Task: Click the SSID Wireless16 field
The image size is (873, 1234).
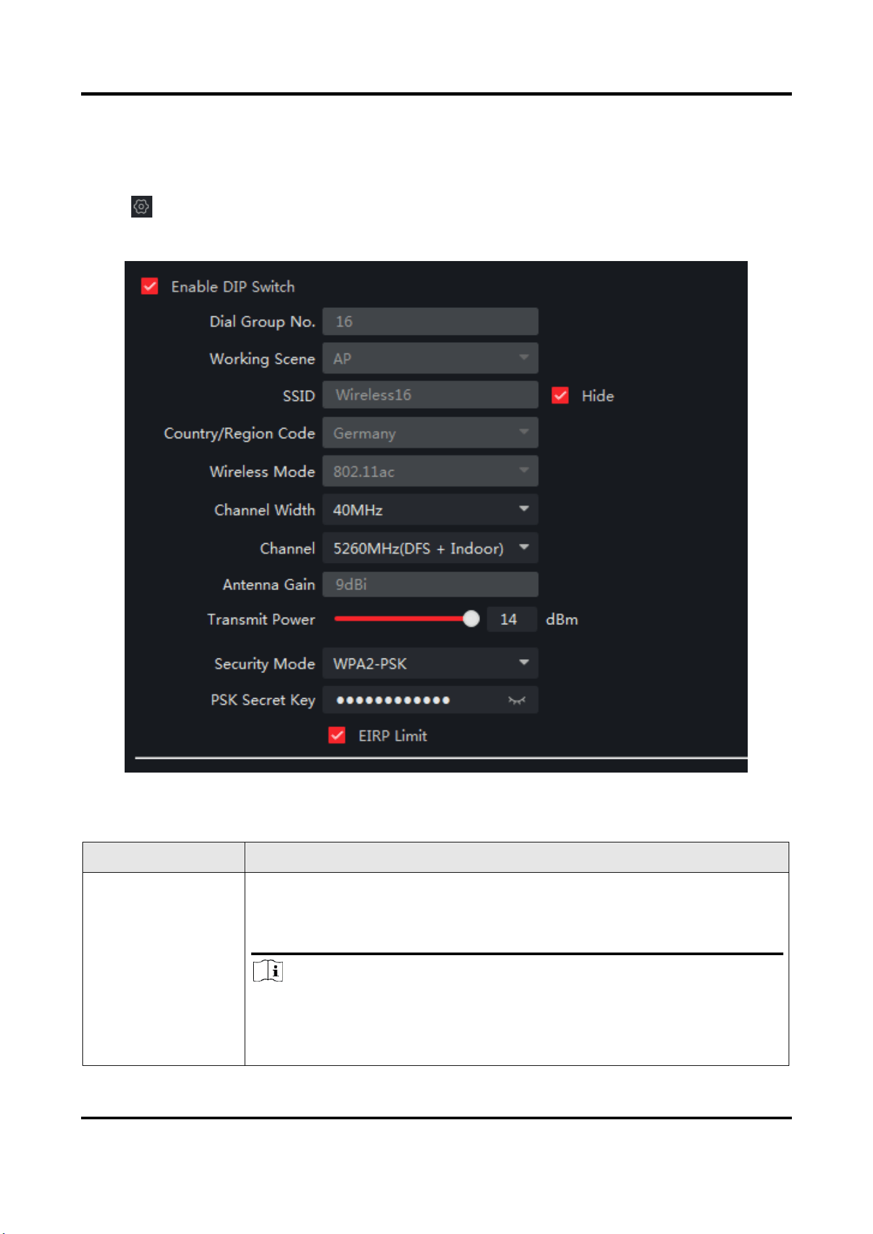Action: (x=430, y=394)
